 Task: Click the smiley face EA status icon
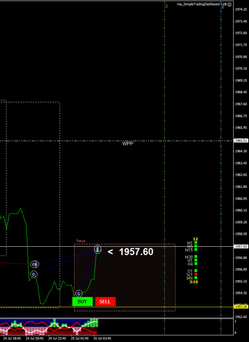point(230,4)
